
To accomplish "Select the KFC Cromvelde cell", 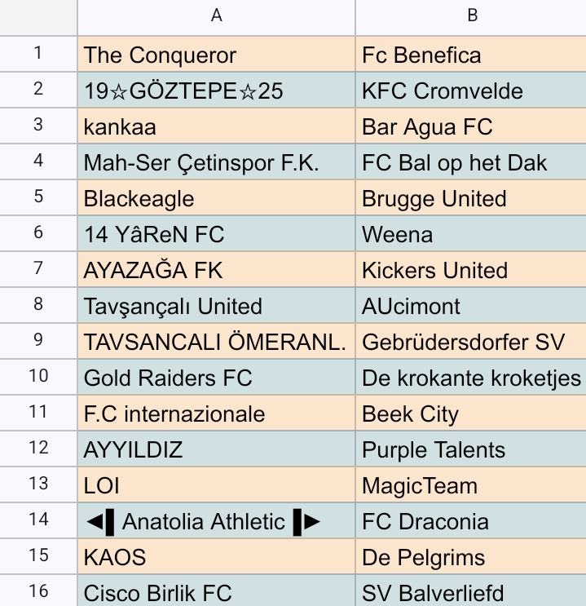I will 471,90.
